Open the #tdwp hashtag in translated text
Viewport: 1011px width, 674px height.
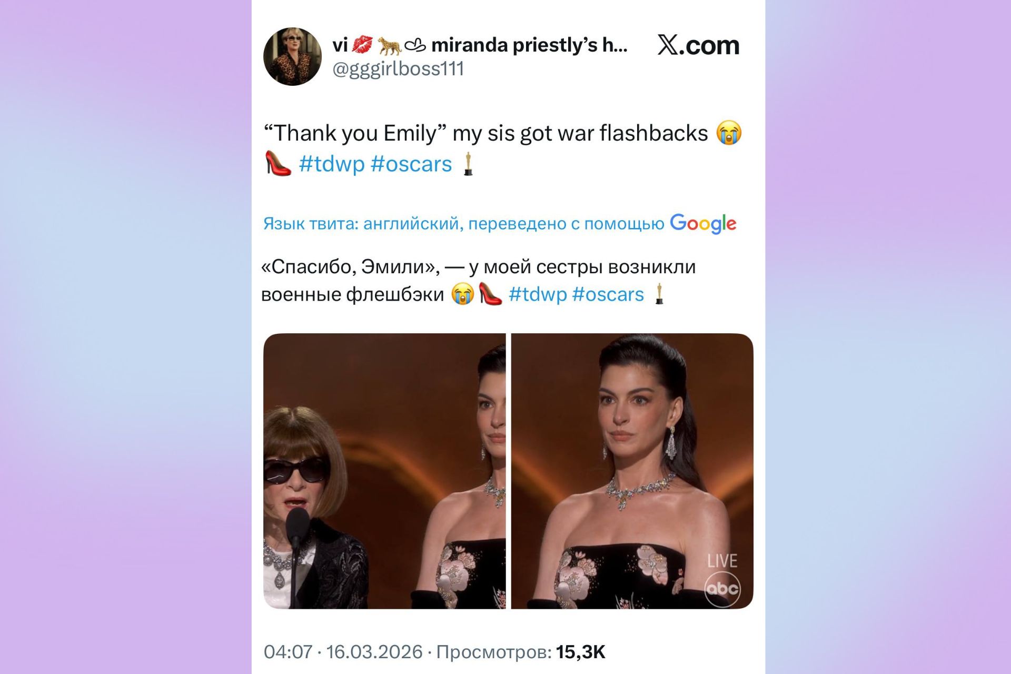click(538, 294)
